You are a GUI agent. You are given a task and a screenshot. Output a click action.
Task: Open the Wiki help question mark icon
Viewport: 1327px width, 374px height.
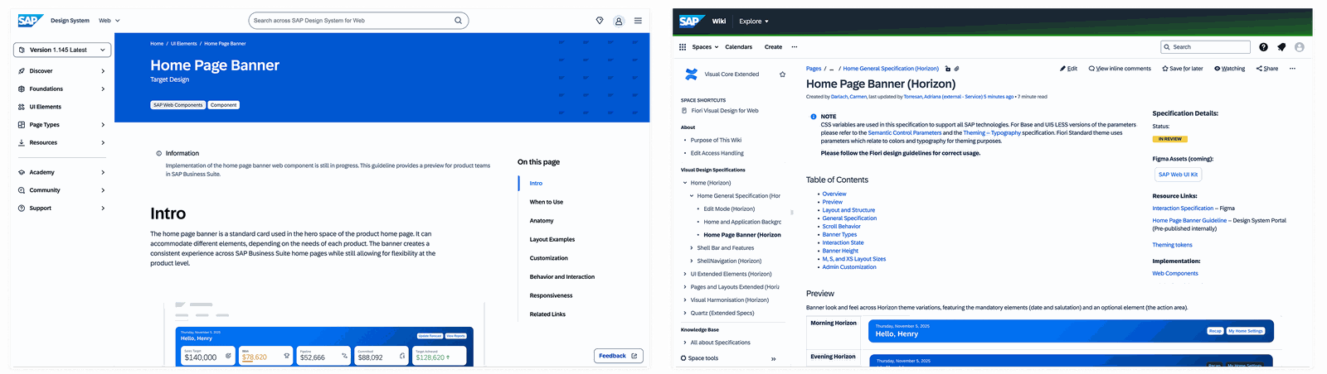[x=1263, y=47]
